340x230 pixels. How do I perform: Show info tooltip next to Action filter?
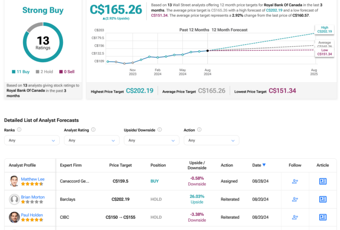coord(199,130)
